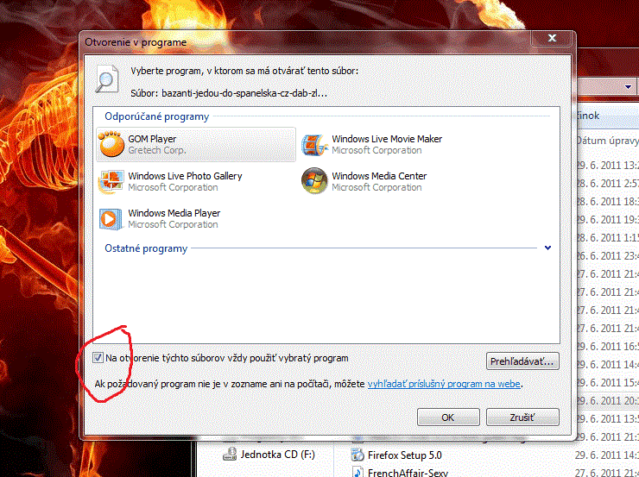The height and width of the screenshot is (477, 639).
Task: Click Firefox Setup 5.0 icon in background window
Action: [357, 455]
